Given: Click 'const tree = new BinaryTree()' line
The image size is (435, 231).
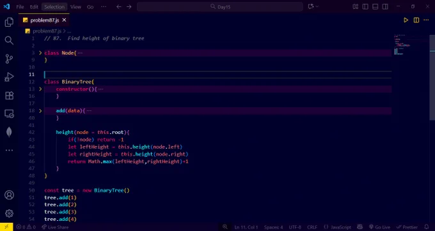Looking at the screenshot, I should pos(87,190).
